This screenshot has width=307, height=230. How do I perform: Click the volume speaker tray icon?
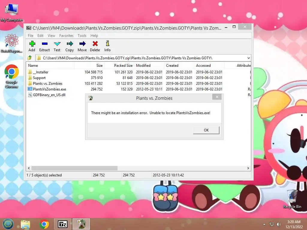click(x=279, y=224)
